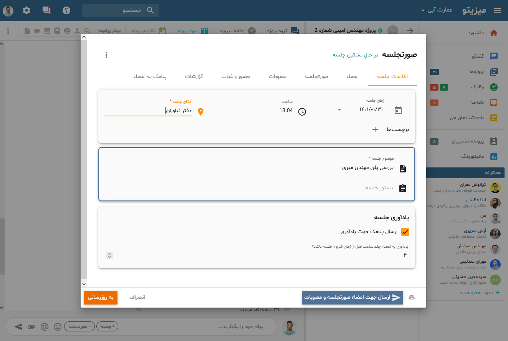
Task: Click the reminder hours stepper arrows
Action: 110,255
